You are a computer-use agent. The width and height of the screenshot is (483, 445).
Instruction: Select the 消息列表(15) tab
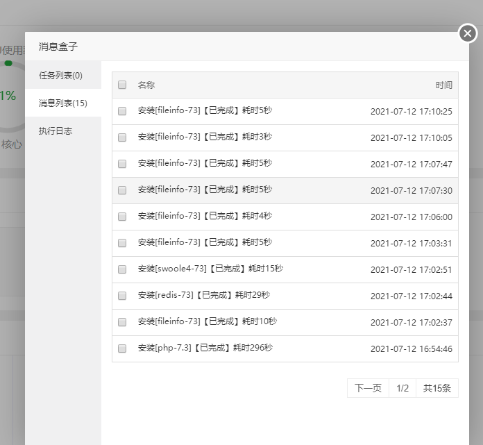point(63,103)
